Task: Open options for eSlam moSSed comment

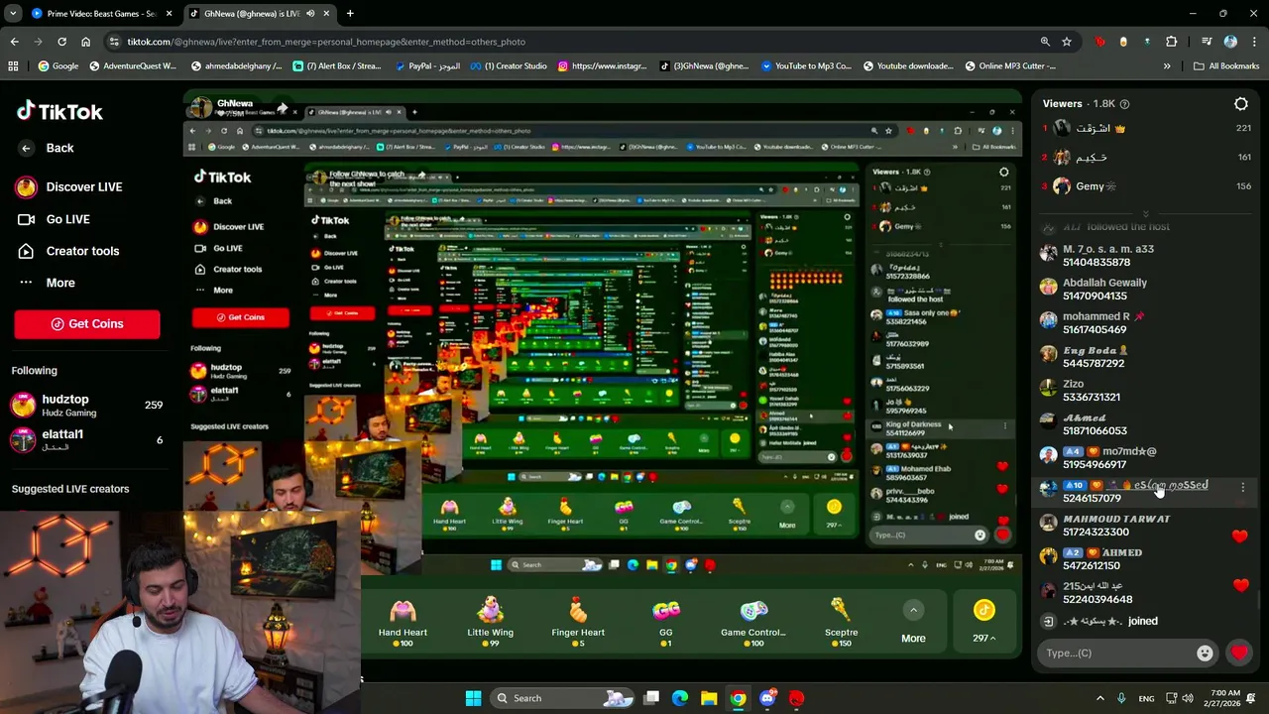Action: point(1242,487)
